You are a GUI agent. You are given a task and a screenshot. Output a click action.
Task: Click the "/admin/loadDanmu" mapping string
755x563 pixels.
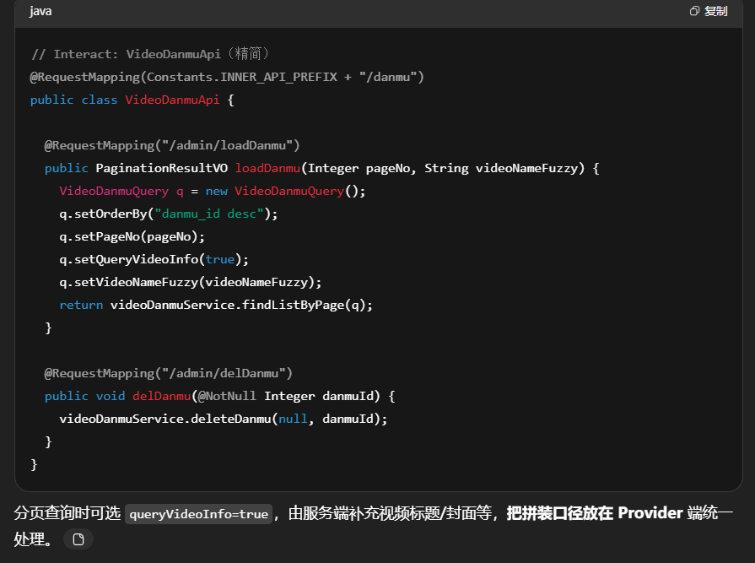[228, 145]
